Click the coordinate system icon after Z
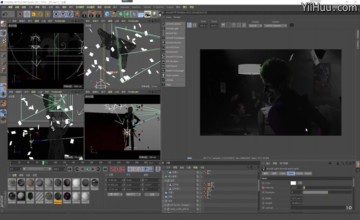 click(77, 14)
